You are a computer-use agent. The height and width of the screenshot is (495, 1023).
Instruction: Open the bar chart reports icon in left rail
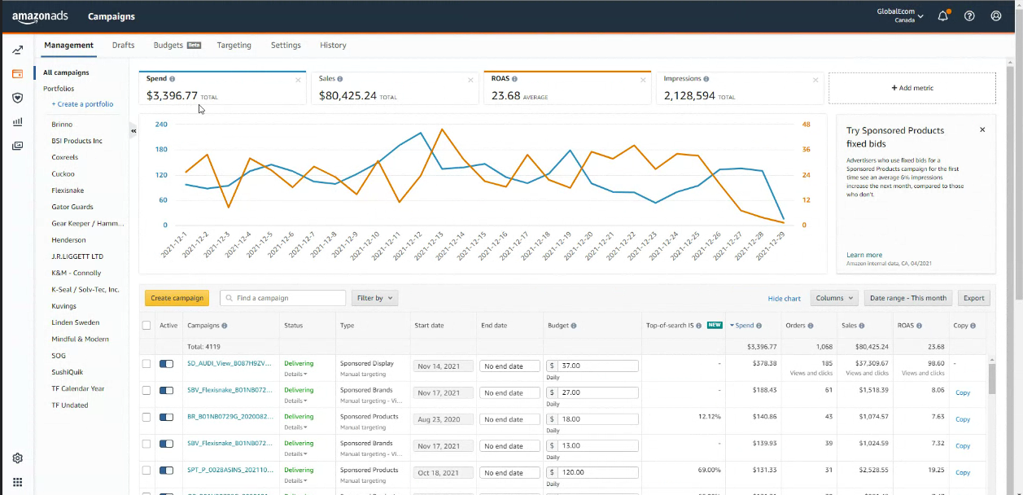point(17,122)
